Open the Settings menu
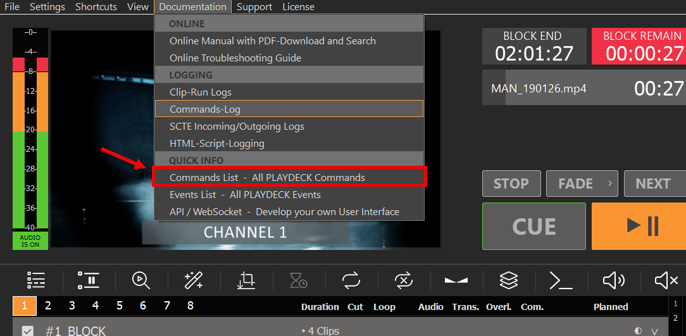Image resolution: width=686 pixels, height=336 pixels. pos(47,6)
